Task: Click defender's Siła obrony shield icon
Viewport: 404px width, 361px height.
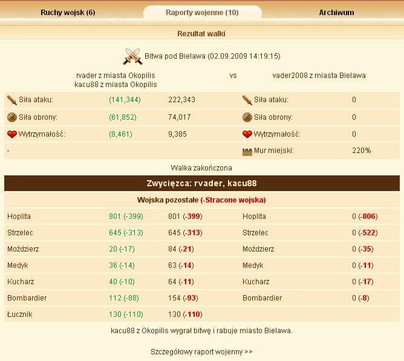Action: point(247,117)
